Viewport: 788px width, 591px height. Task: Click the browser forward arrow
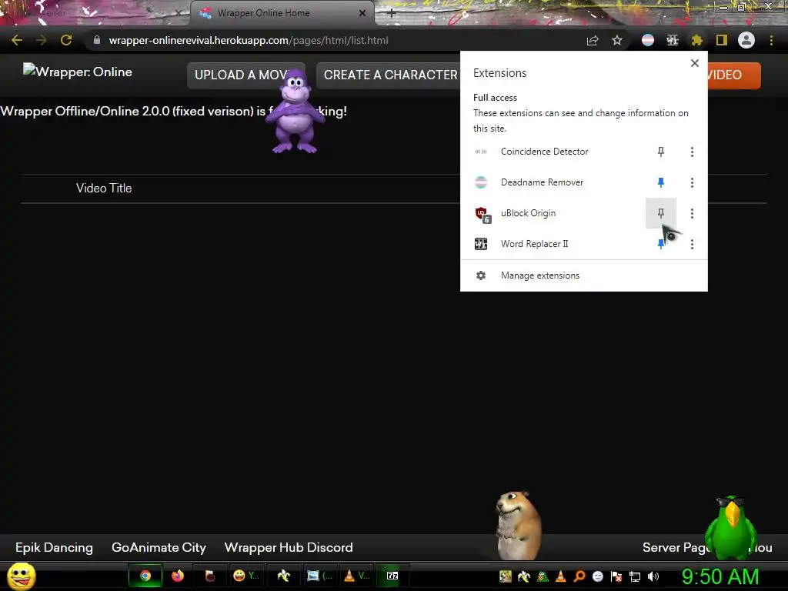tap(42, 40)
